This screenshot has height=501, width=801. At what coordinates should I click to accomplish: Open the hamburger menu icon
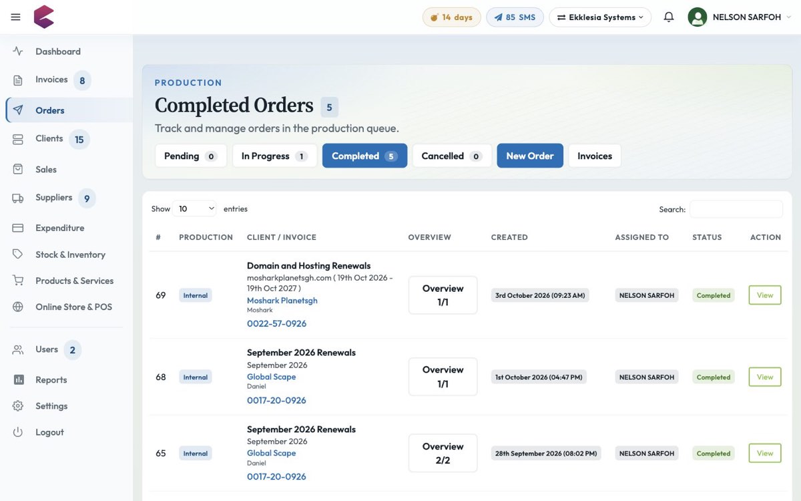click(15, 17)
